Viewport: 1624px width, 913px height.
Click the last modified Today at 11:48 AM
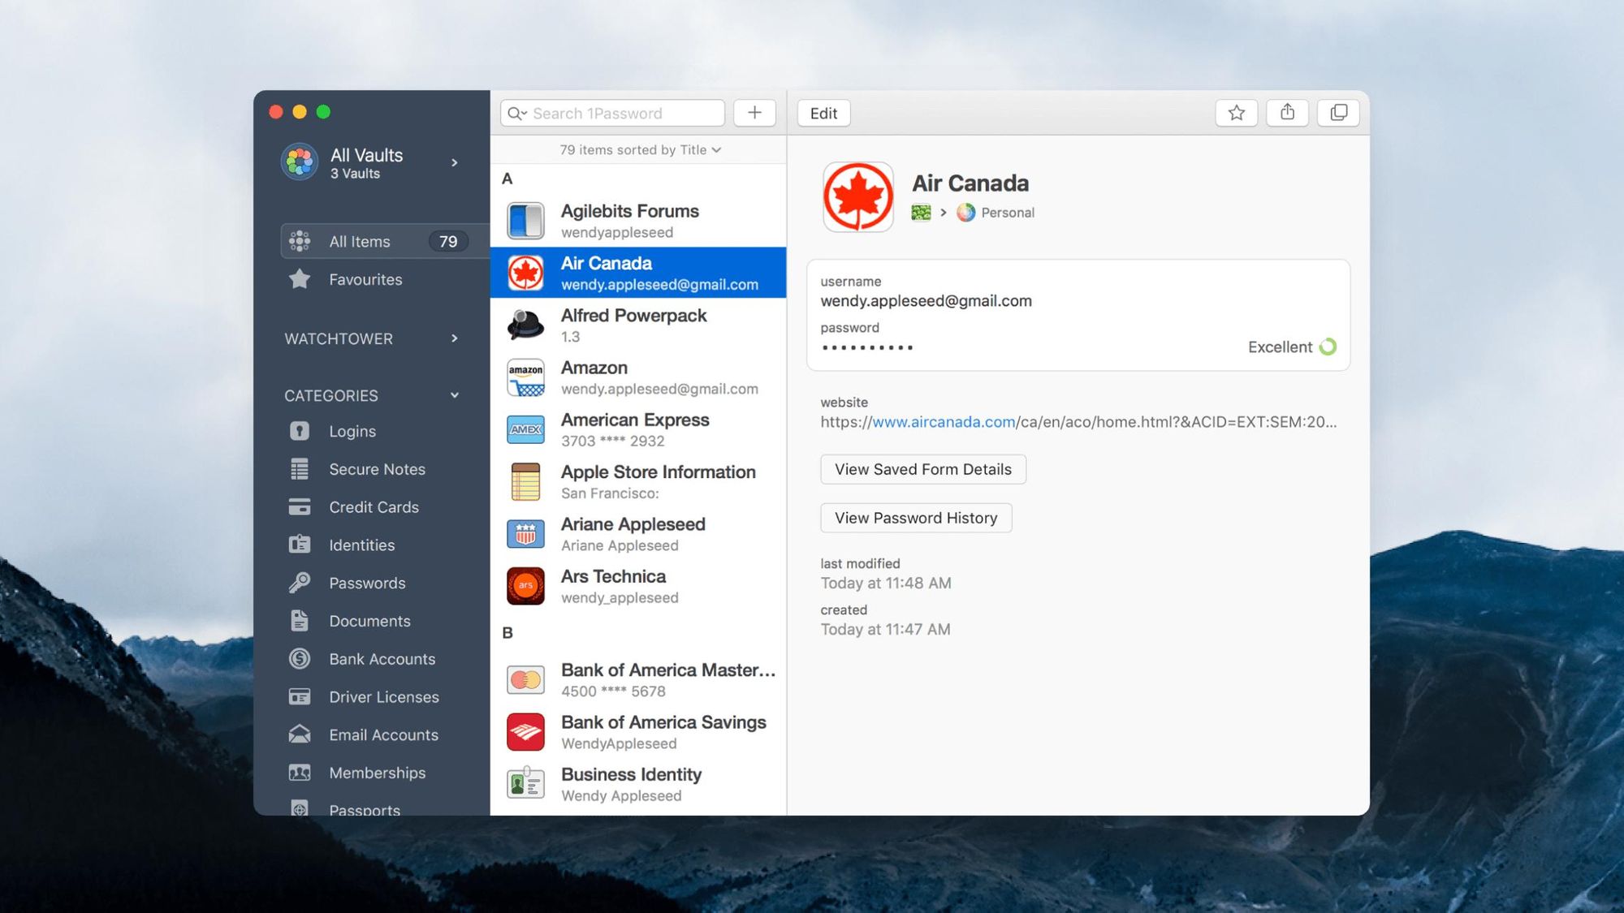pos(886,584)
